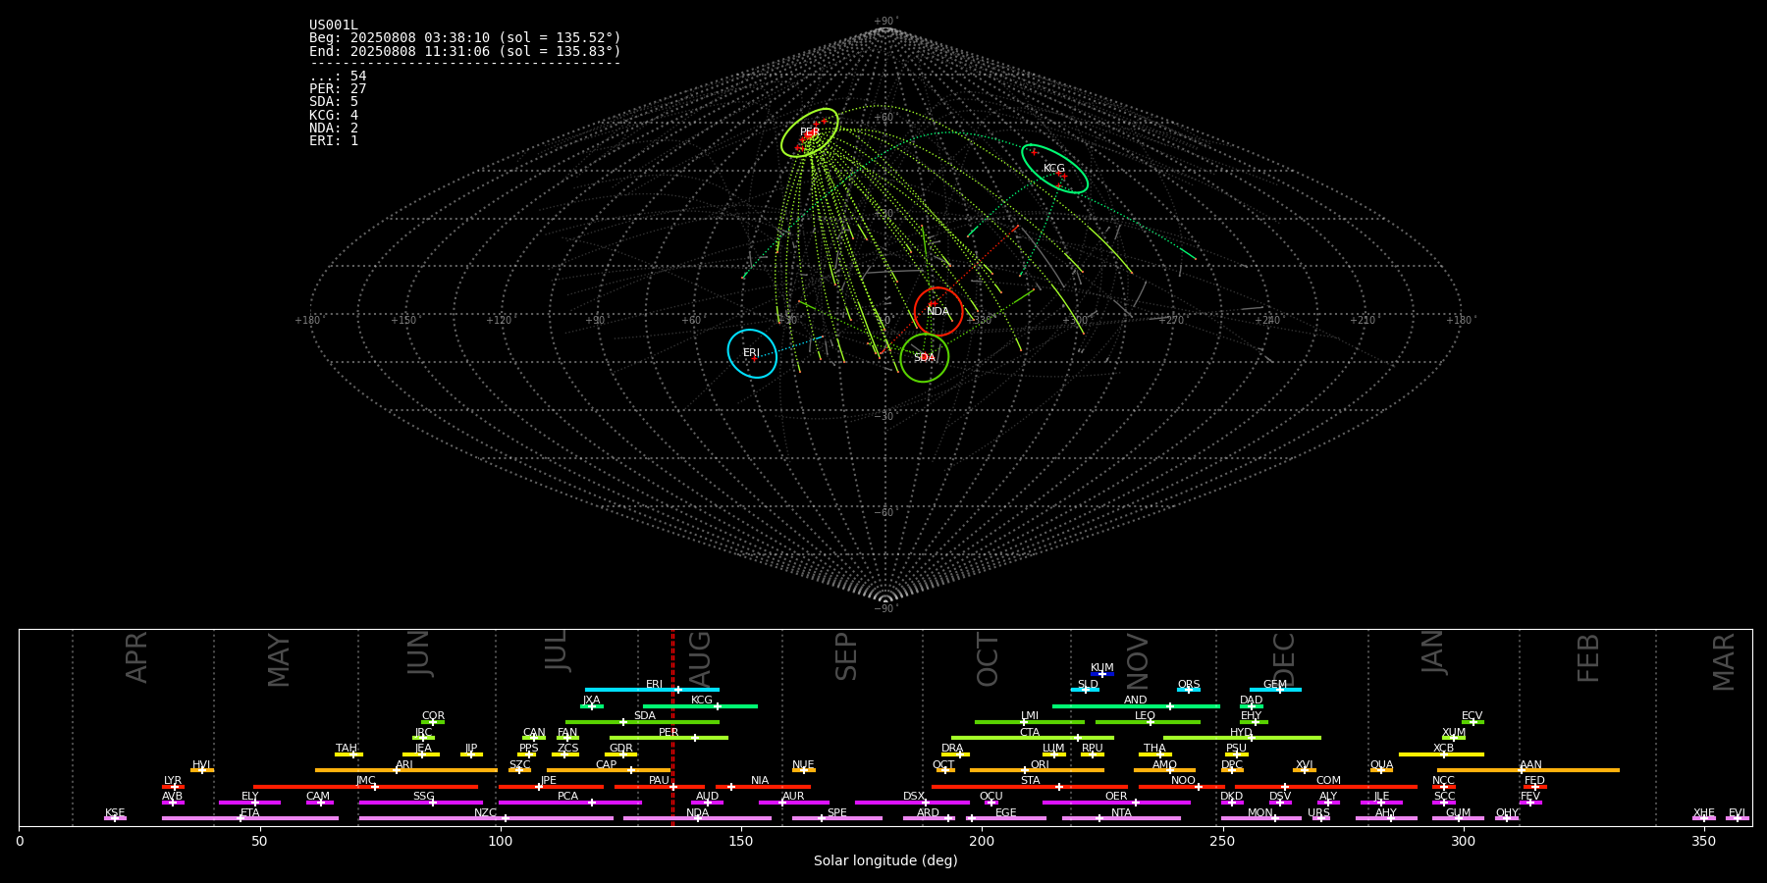The image size is (1767, 883).
Task: Click the 'Beg: 20250808 03:38:10' line
Action: [465, 38]
